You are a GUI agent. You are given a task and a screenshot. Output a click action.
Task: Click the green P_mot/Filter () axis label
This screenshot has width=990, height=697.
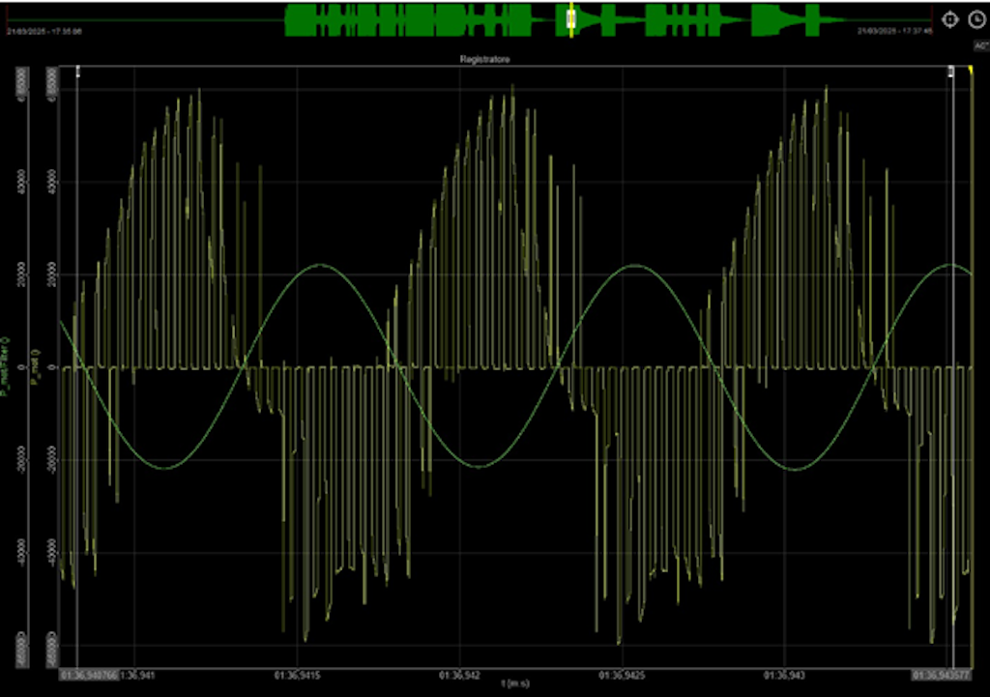pyautogui.click(x=5, y=366)
